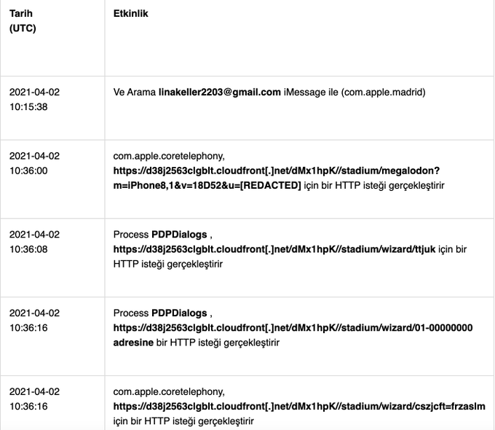Click the date in the PDPDialogs 10:36:16 row
Screen dimensions: 495x430
34,313
